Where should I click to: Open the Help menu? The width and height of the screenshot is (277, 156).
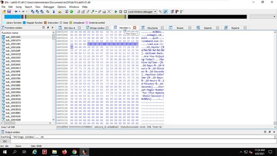[85, 7]
